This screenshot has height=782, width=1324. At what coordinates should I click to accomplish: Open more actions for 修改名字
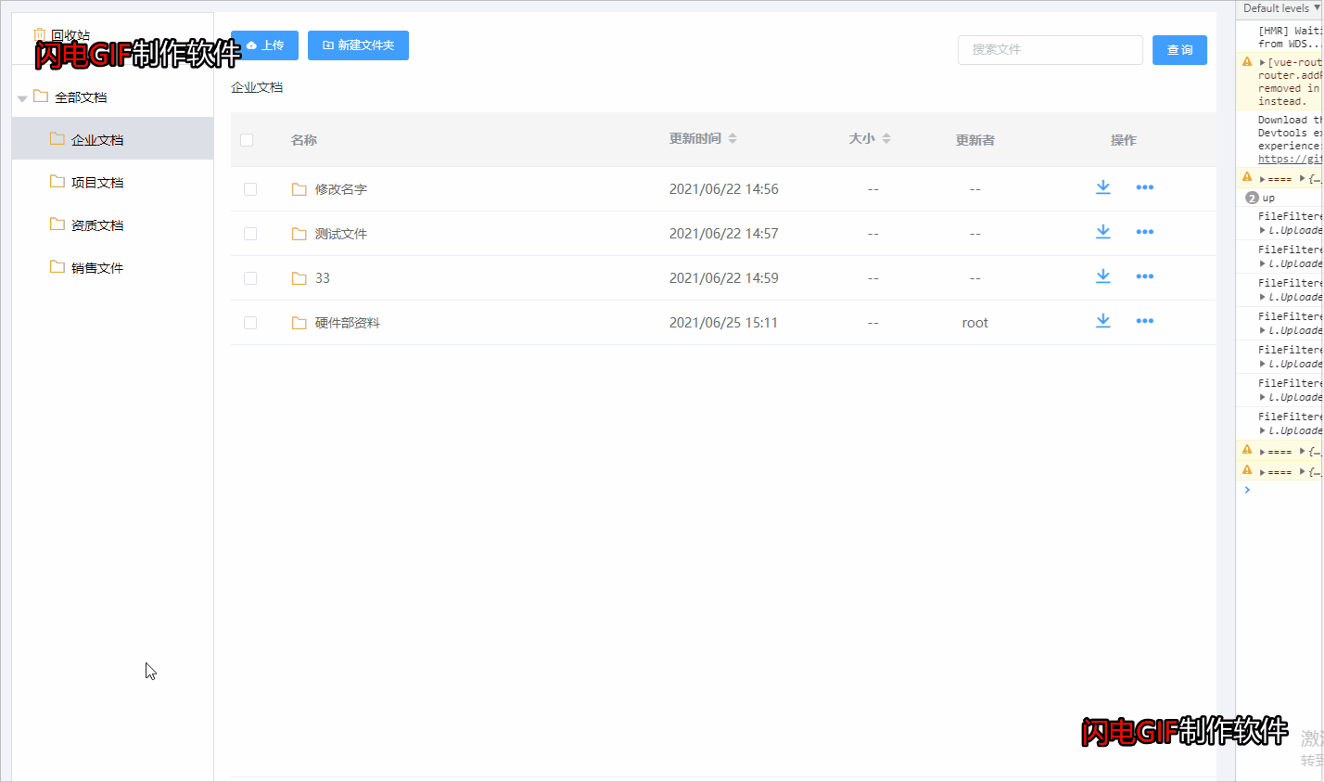point(1145,187)
